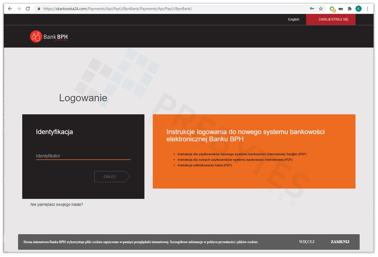Open the green extension icon with badge
This screenshot has width=378, height=257.
[332, 9]
